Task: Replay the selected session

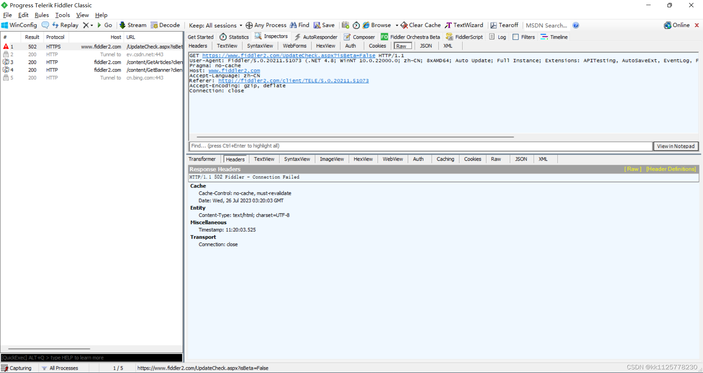Action: [x=65, y=25]
